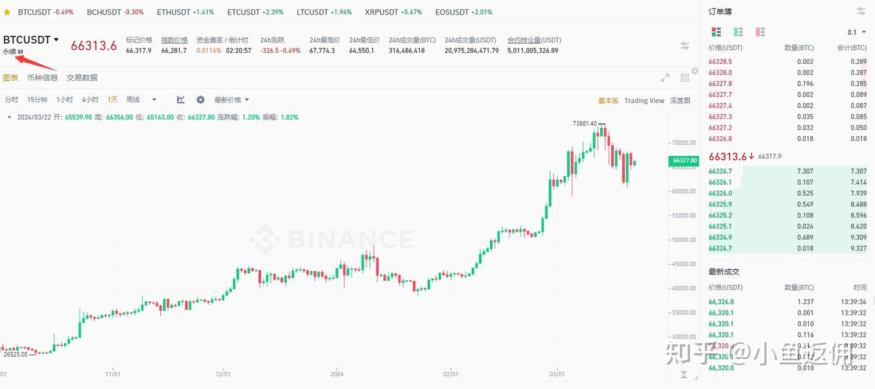Click the favorites star icon
The image size is (875, 389).
[x=7, y=12]
